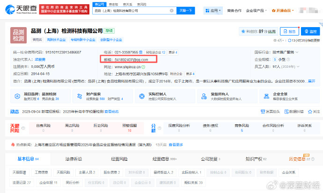This screenshot has height=193, width=323.
Task: Open the 应用 dropdown menu
Action: coord(213,10)
